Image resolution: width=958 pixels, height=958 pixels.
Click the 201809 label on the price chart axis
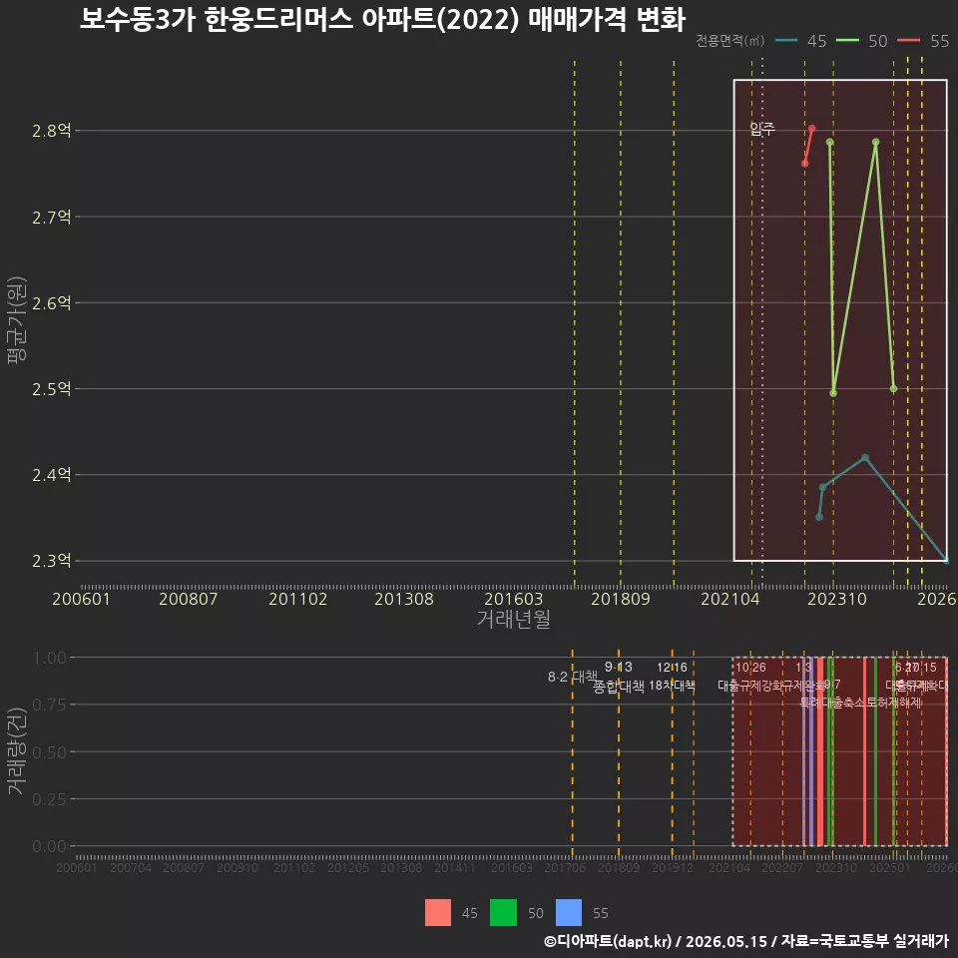tap(621, 599)
